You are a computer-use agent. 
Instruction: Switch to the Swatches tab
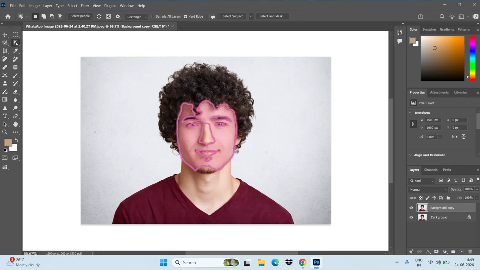[429, 29]
